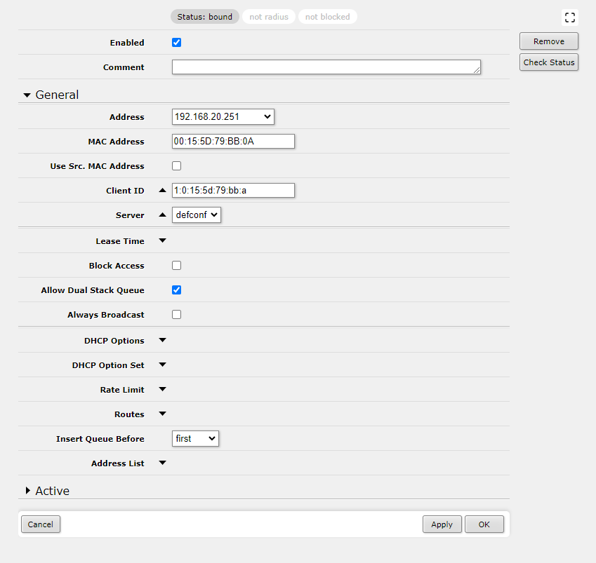This screenshot has height=563, width=596.
Task: Open the Address dropdown 192.168.20.251
Action: click(223, 117)
